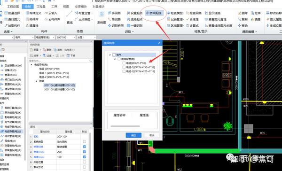
Task: Switch to the 工具 ribbon tab
Action: click(x=54, y=7)
